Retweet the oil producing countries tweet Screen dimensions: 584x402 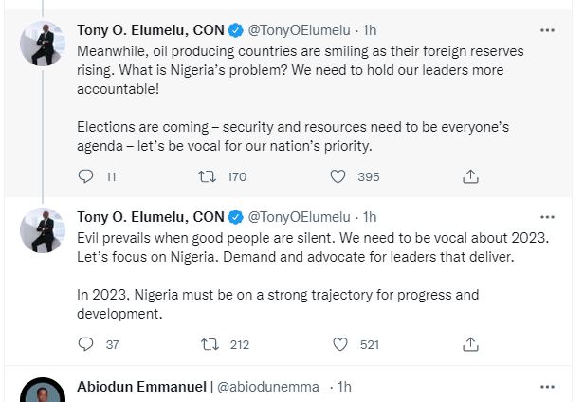[206, 176]
